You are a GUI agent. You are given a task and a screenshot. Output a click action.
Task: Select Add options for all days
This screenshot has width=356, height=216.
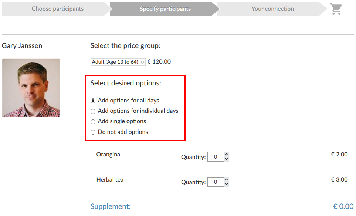[93, 101]
